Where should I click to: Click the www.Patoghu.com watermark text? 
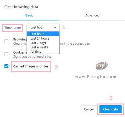click(x=96, y=77)
